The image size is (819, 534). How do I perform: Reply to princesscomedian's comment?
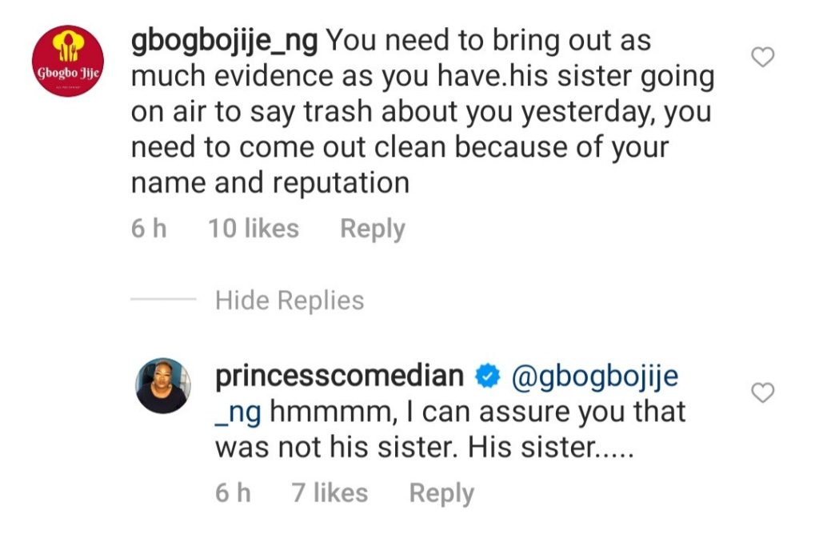click(x=441, y=493)
